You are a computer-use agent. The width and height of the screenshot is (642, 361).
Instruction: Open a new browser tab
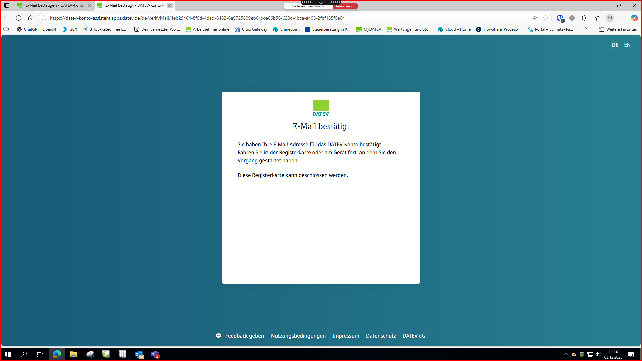181,5
